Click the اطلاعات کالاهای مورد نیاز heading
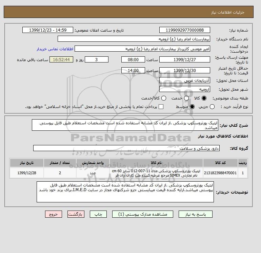 (x=223, y=136)
